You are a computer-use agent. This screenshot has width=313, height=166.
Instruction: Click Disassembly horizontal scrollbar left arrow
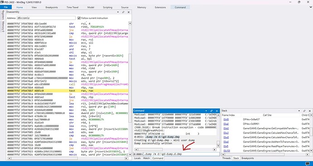click(9, 158)
